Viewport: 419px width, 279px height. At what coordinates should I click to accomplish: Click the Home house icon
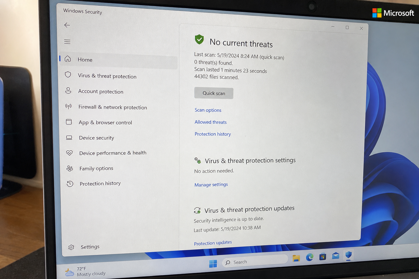[x=68, y=59]
